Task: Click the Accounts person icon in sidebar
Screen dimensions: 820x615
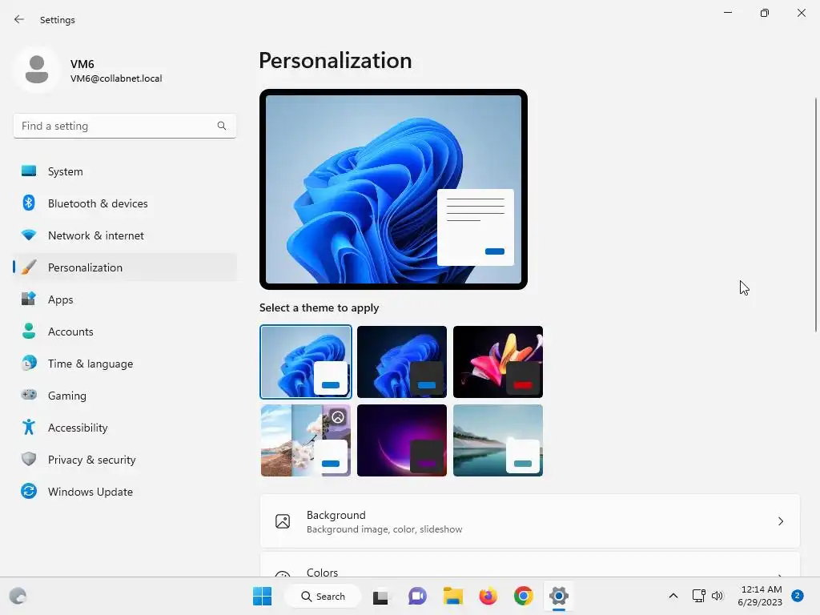Action: [29, 331]
